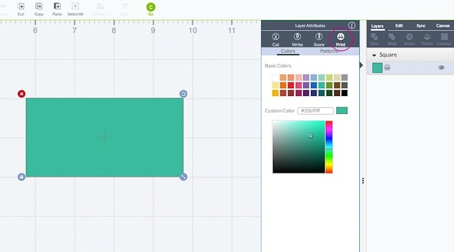Set line type to Write
This screenshot has height=252, width=454.
tap(297, 39)
